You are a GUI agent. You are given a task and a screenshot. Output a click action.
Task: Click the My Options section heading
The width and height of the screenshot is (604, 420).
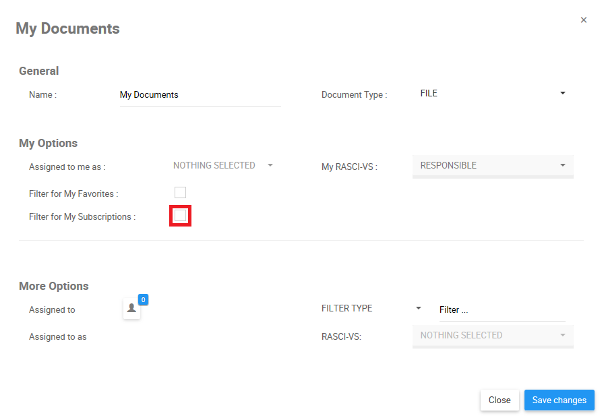[48, 143]
